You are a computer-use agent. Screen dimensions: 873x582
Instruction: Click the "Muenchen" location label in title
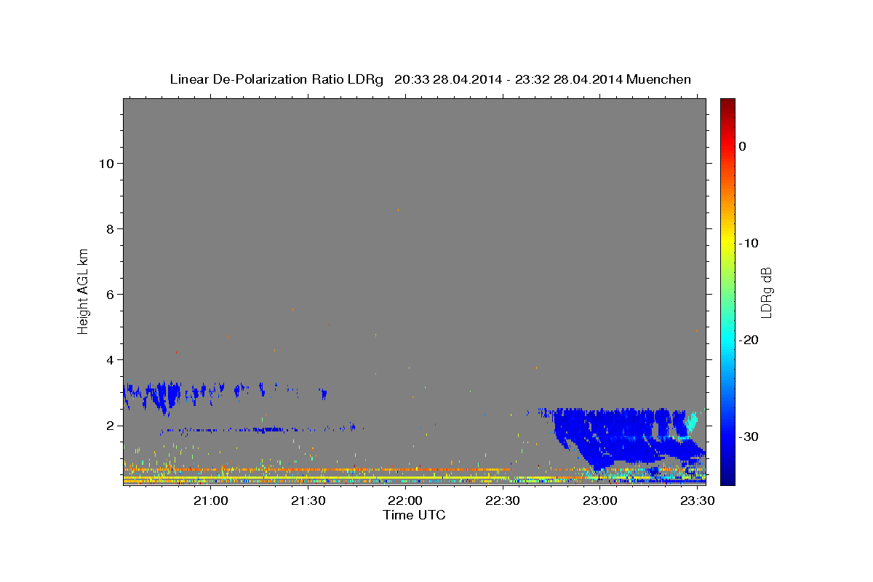tap(659, 79)
